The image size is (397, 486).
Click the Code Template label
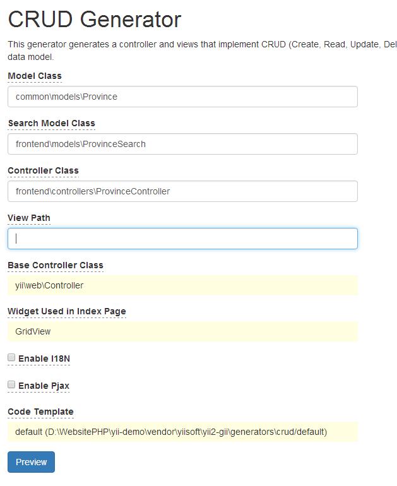click(40, 412)
